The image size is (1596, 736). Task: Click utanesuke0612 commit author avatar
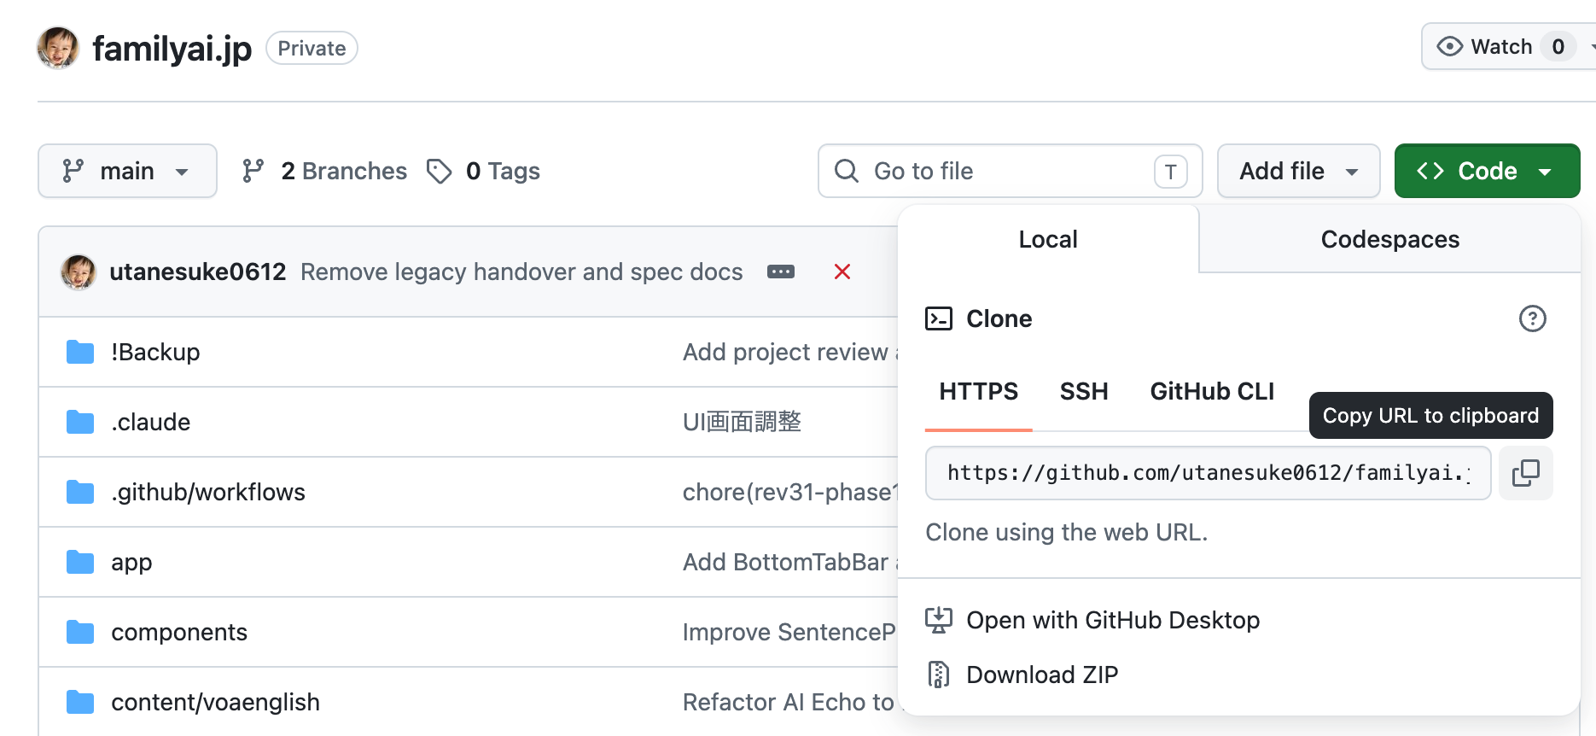pos(79,272)
